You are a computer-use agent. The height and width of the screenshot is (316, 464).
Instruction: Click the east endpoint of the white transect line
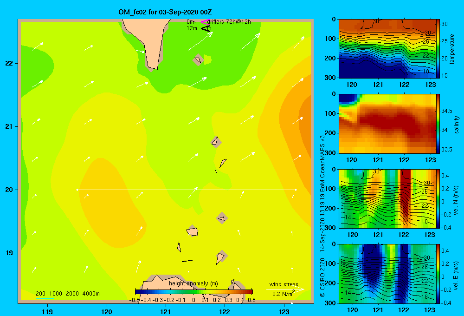click(x=296, y=190)
